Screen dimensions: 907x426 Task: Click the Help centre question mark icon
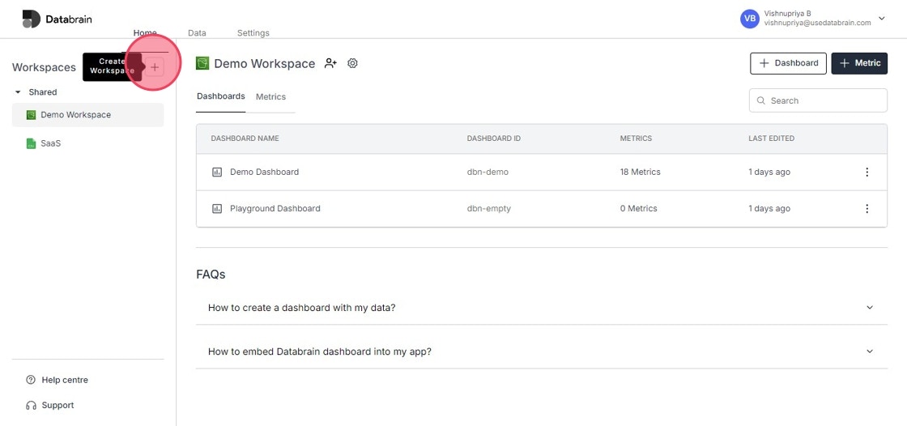pos(32,381)
